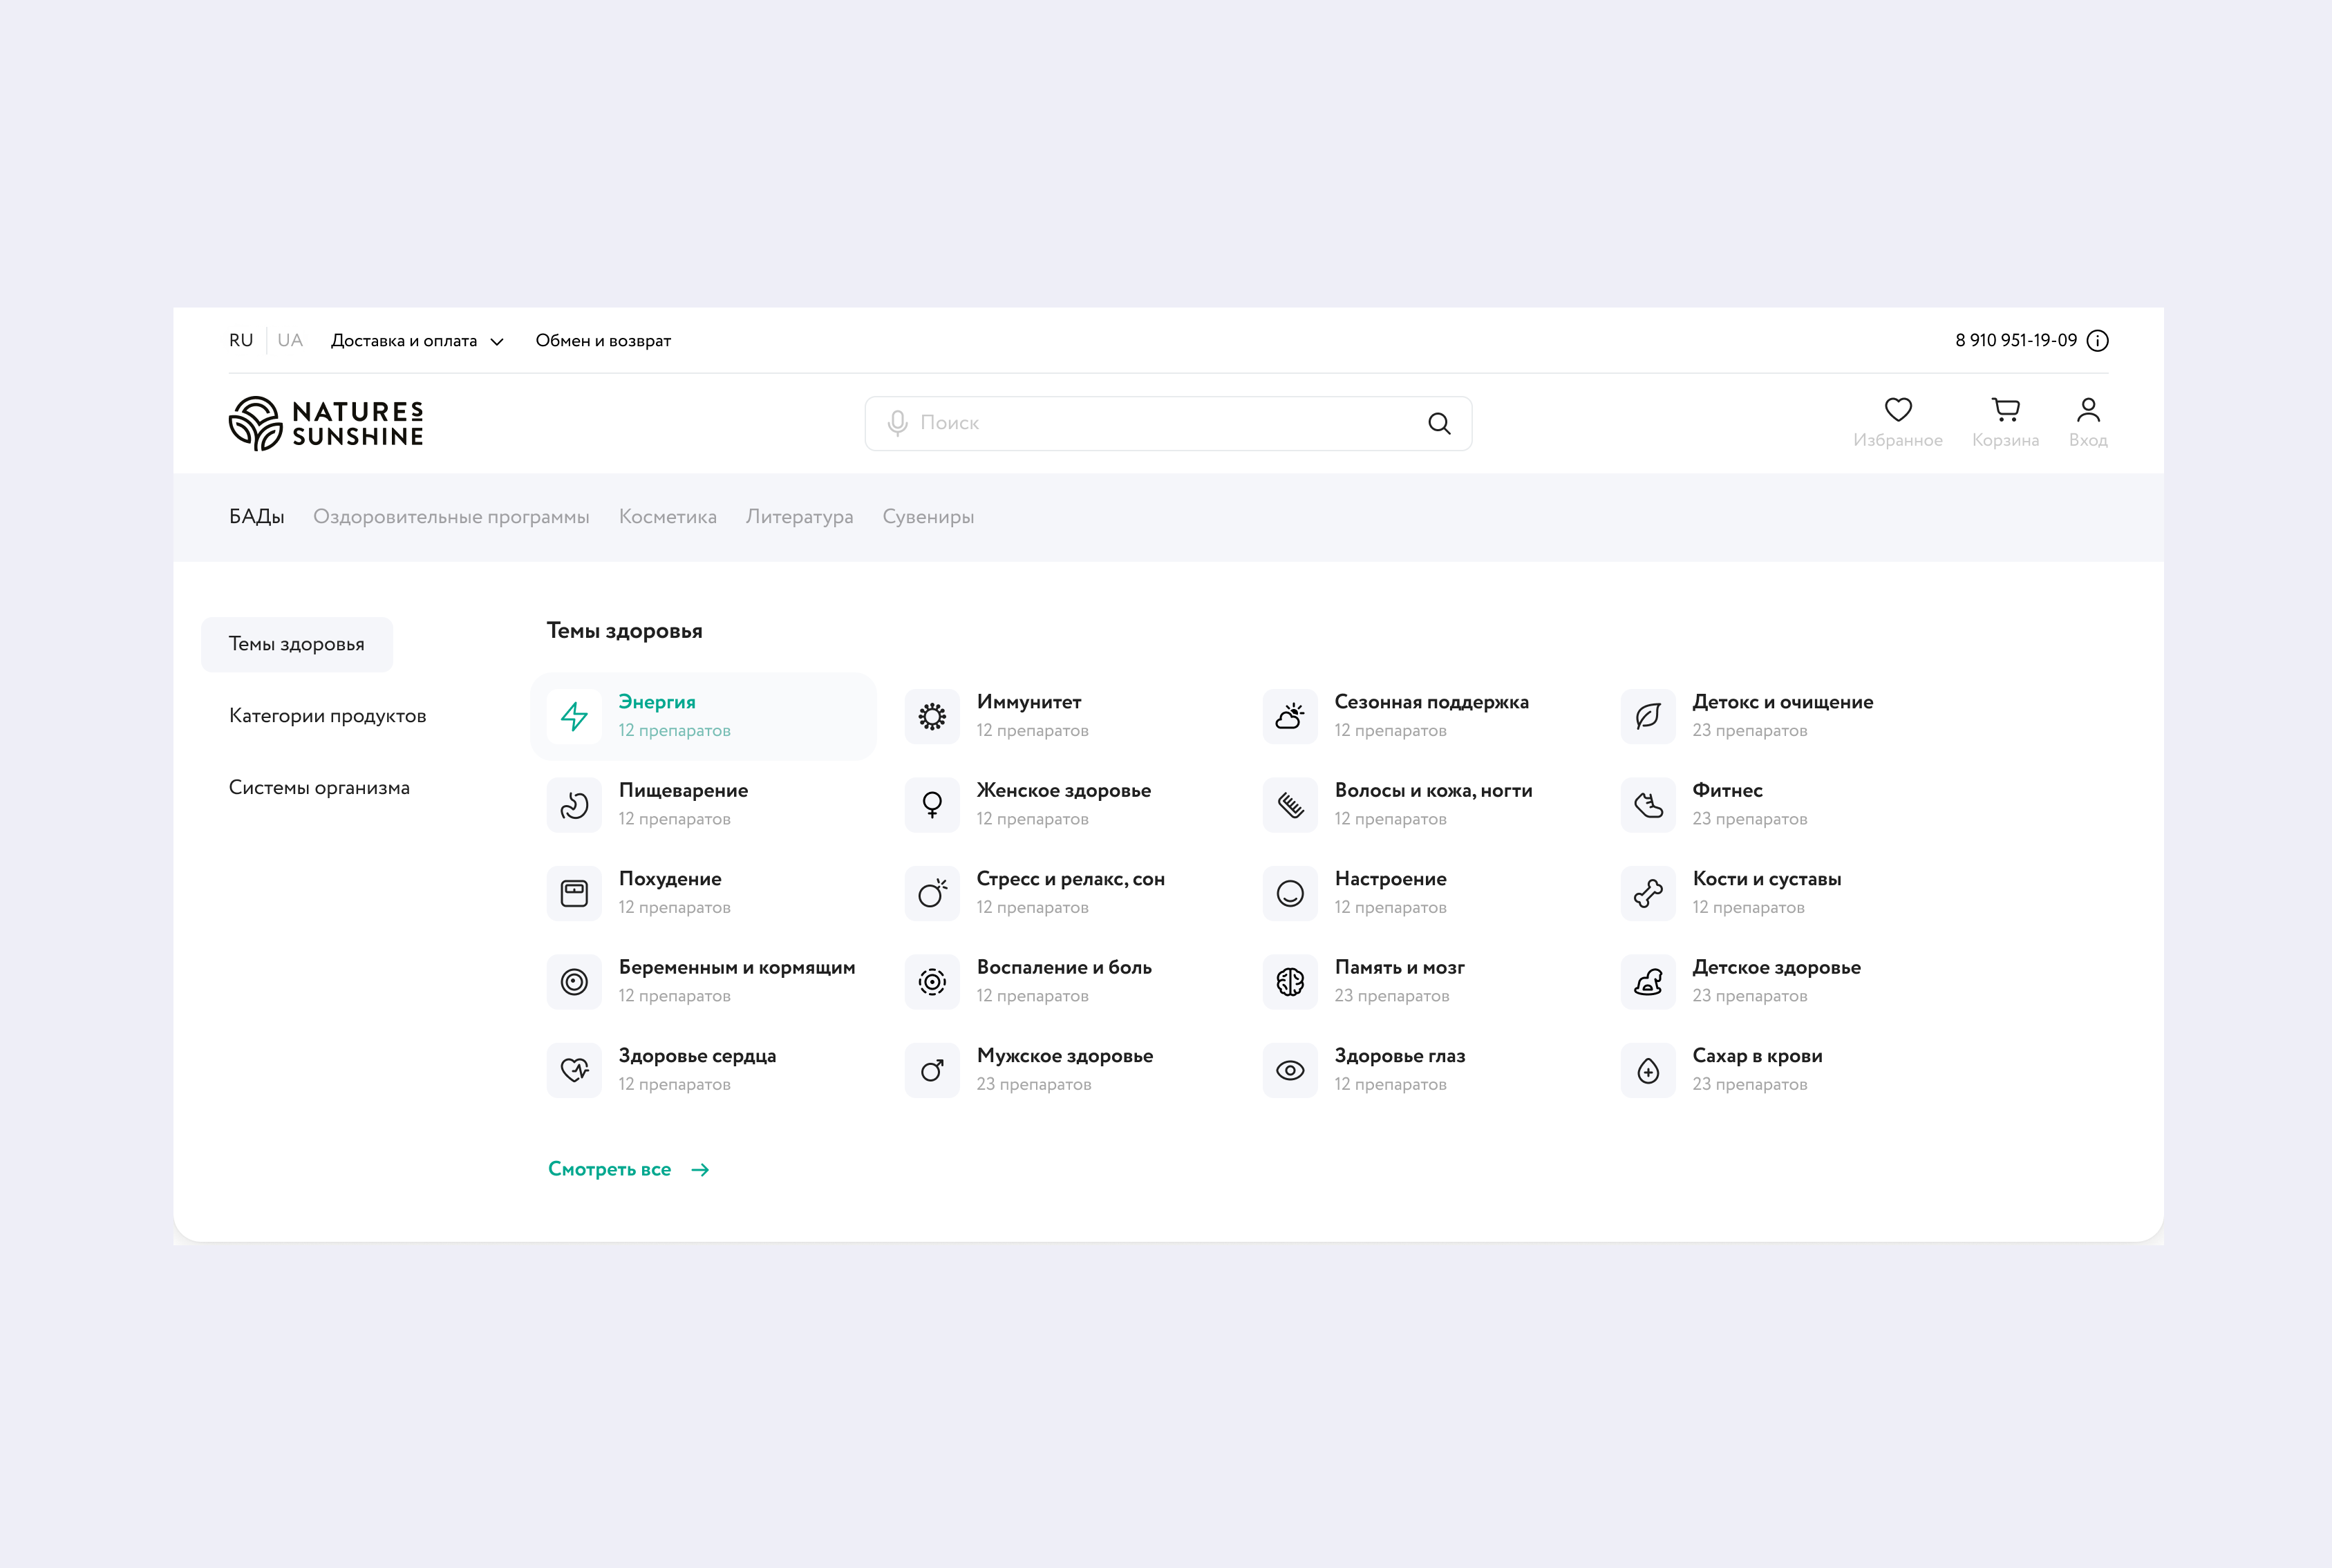Image resolution: width=2332 pixels, height=1568 pixels.
Task: Click the Energy lightning bolt icon
Action: click(574, 716)
